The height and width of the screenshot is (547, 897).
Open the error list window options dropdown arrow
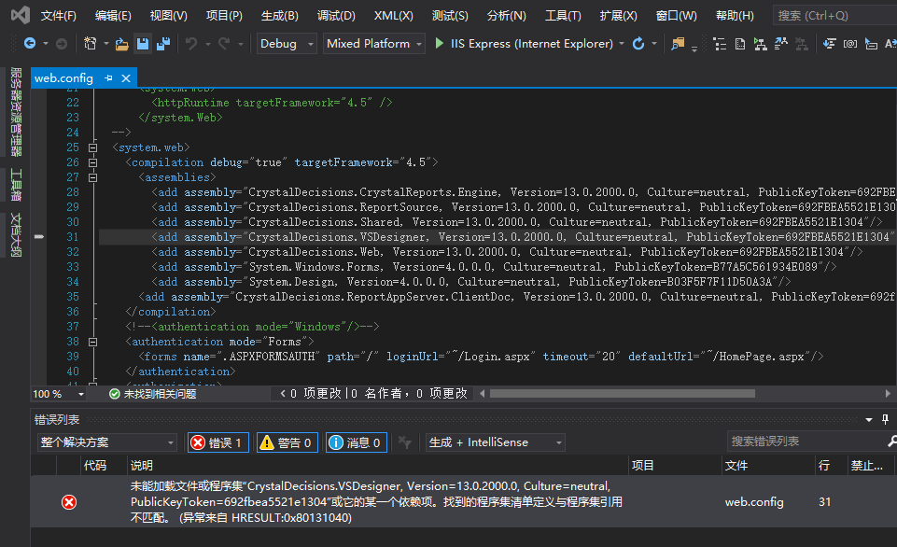[x=869, y=420]
